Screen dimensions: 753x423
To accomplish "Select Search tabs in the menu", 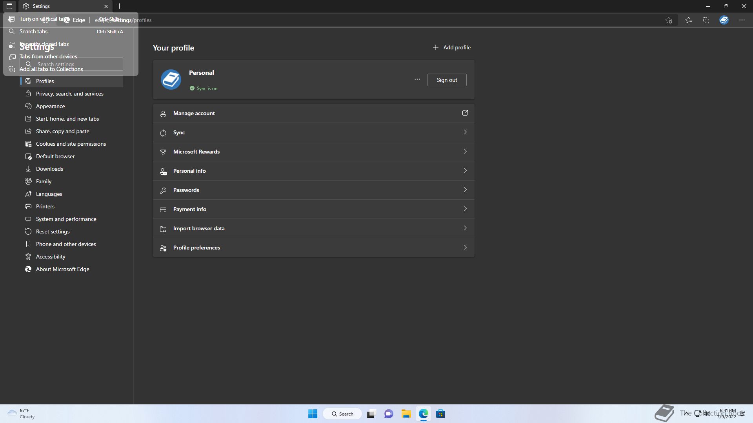I will pyautogui.click(x=71, y=31).
